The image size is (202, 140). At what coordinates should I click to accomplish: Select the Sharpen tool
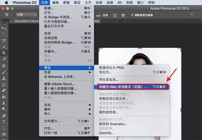(4, 103)
